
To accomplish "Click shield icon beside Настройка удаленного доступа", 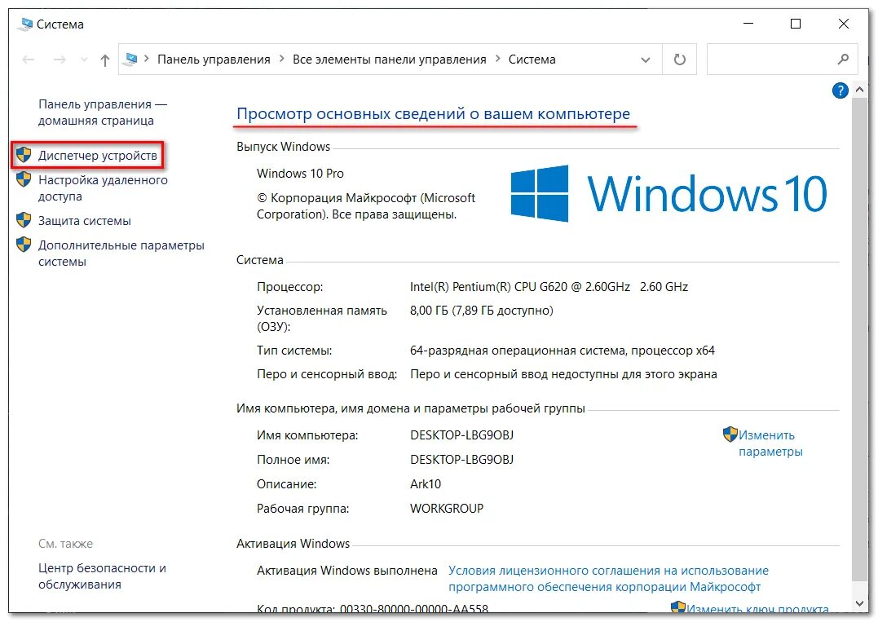I will coord(24,179).
